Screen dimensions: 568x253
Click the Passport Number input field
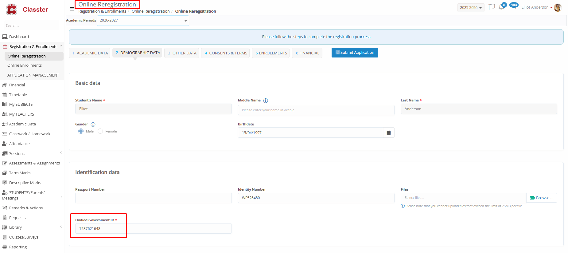pyautogui.click(x=153, y=198)
